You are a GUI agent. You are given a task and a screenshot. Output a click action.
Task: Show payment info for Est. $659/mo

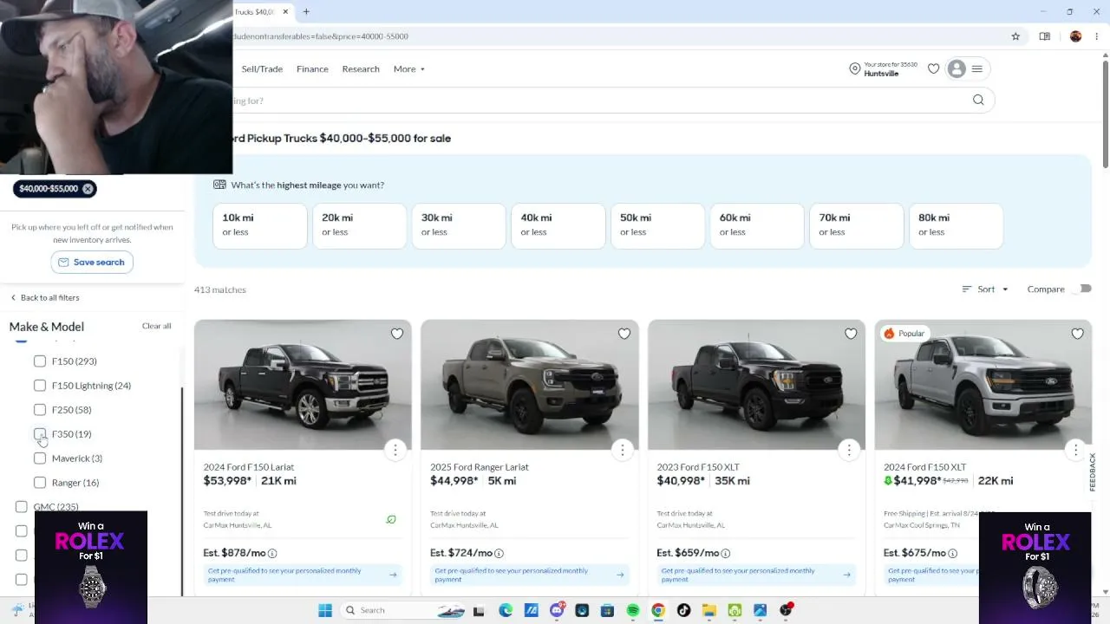[x=725, y=554]
